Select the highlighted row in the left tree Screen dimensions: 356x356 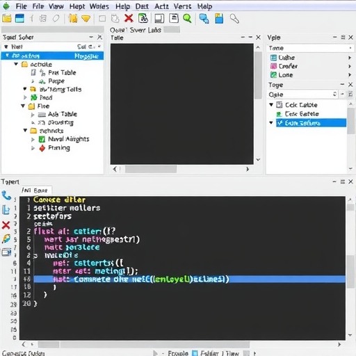click(x=52, y=56)
